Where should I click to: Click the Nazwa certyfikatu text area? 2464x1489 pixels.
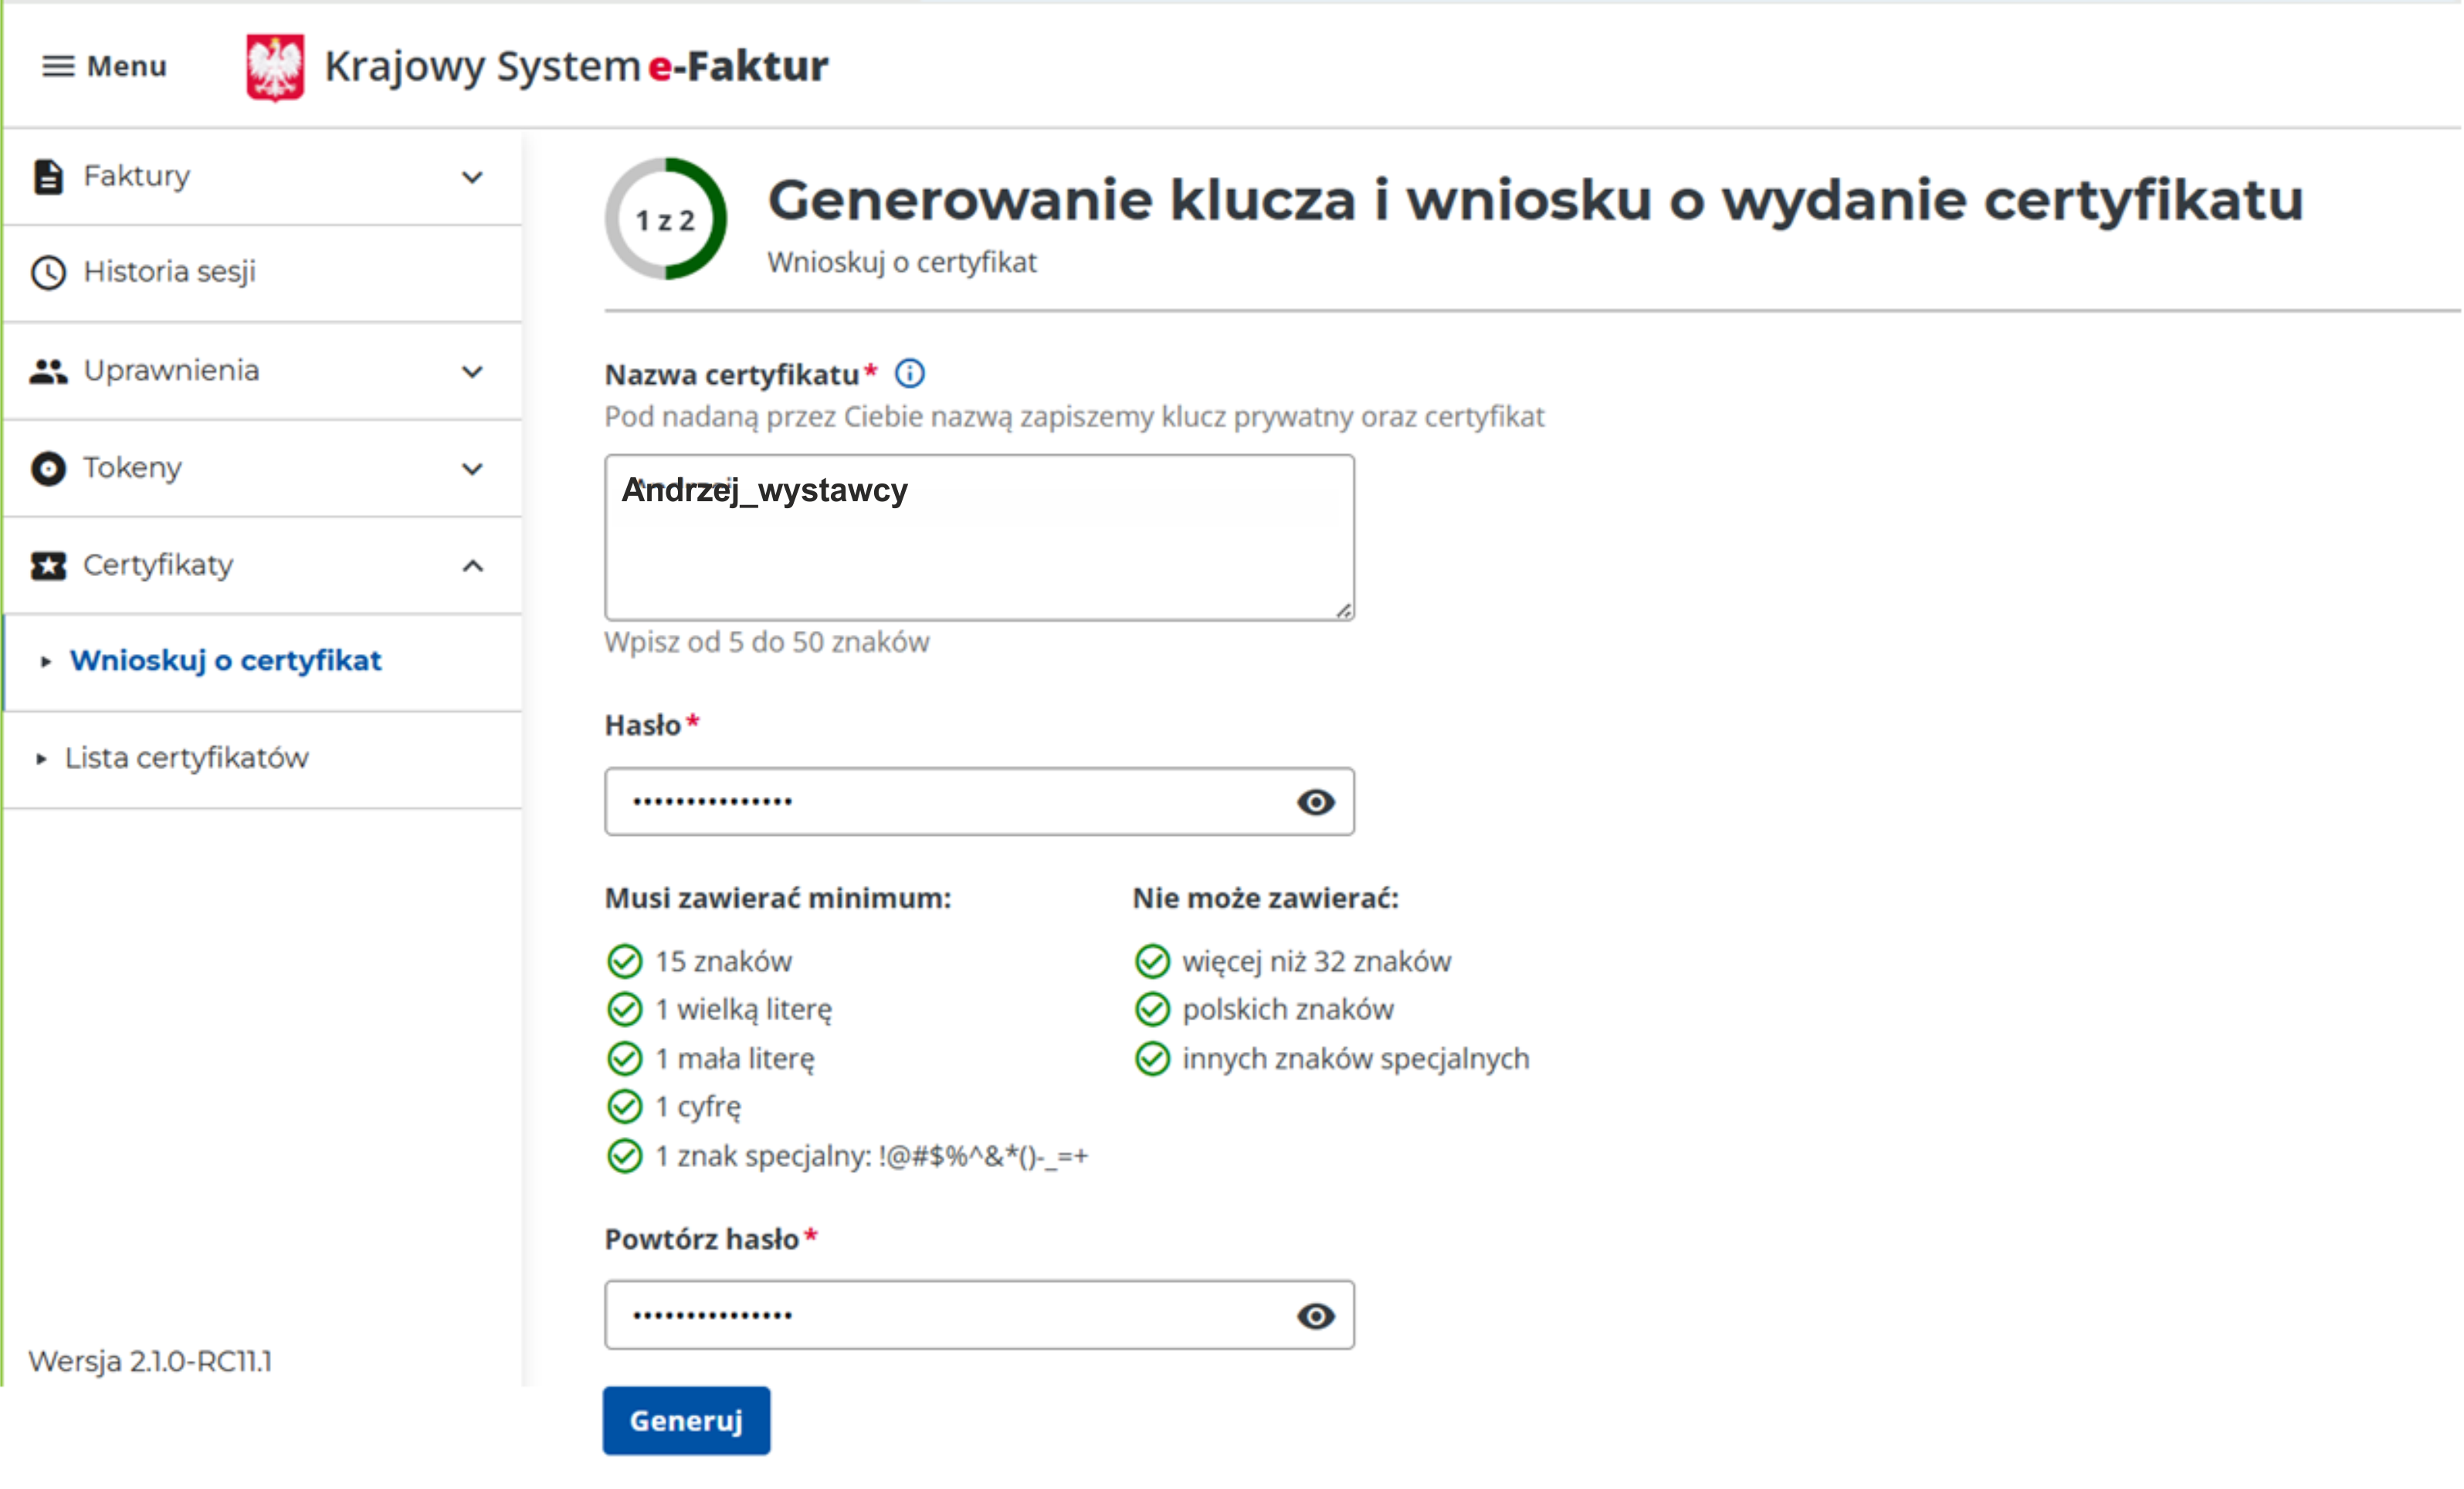978,538
